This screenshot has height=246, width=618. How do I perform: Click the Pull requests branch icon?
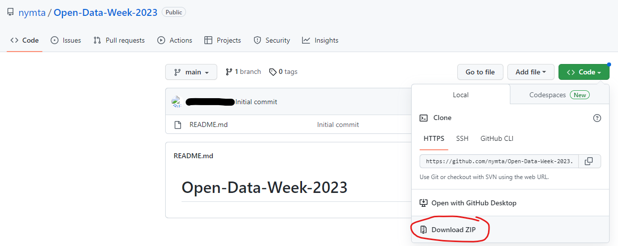tap(97, 40)
